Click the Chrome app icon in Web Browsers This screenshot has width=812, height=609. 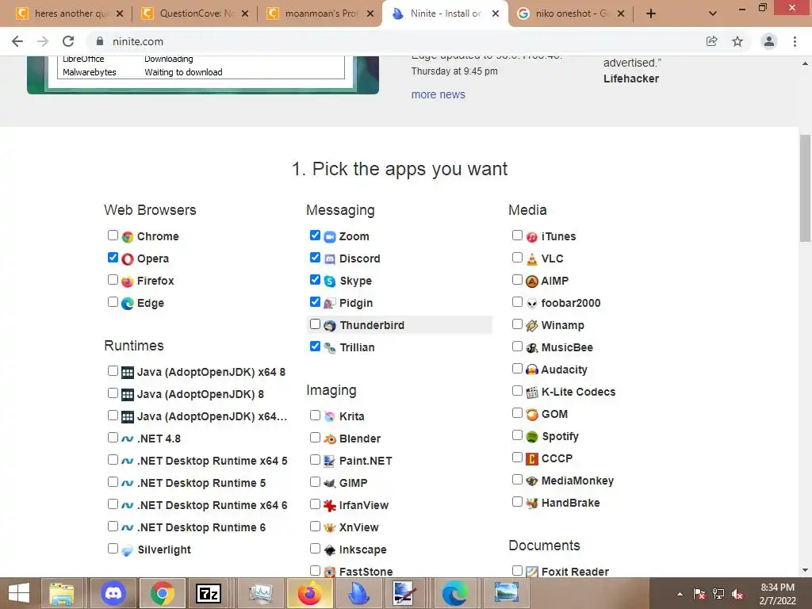128,236
